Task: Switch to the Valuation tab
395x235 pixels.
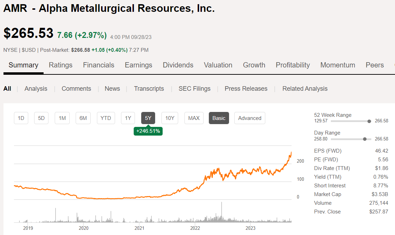Action: click(218, 65)
